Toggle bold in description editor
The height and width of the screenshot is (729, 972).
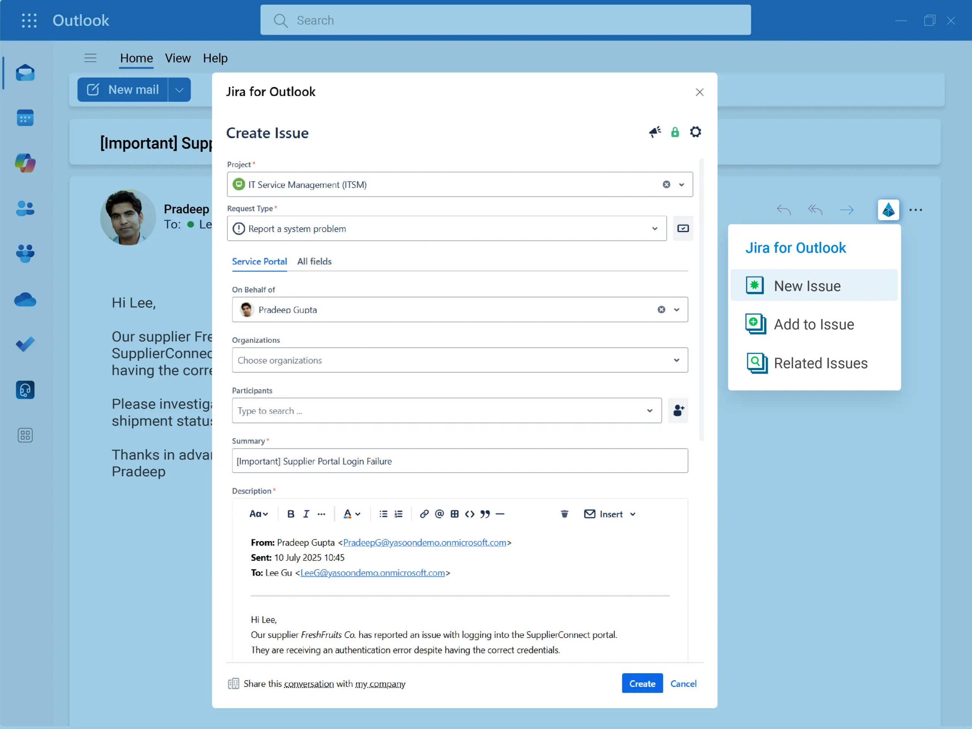pos(290,514)
